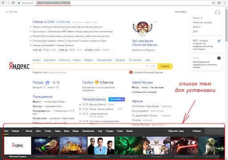The image size is (228, 160).
Task: Open Три спектакля «Золотой Маски» link
Action: tap(145, 43)
